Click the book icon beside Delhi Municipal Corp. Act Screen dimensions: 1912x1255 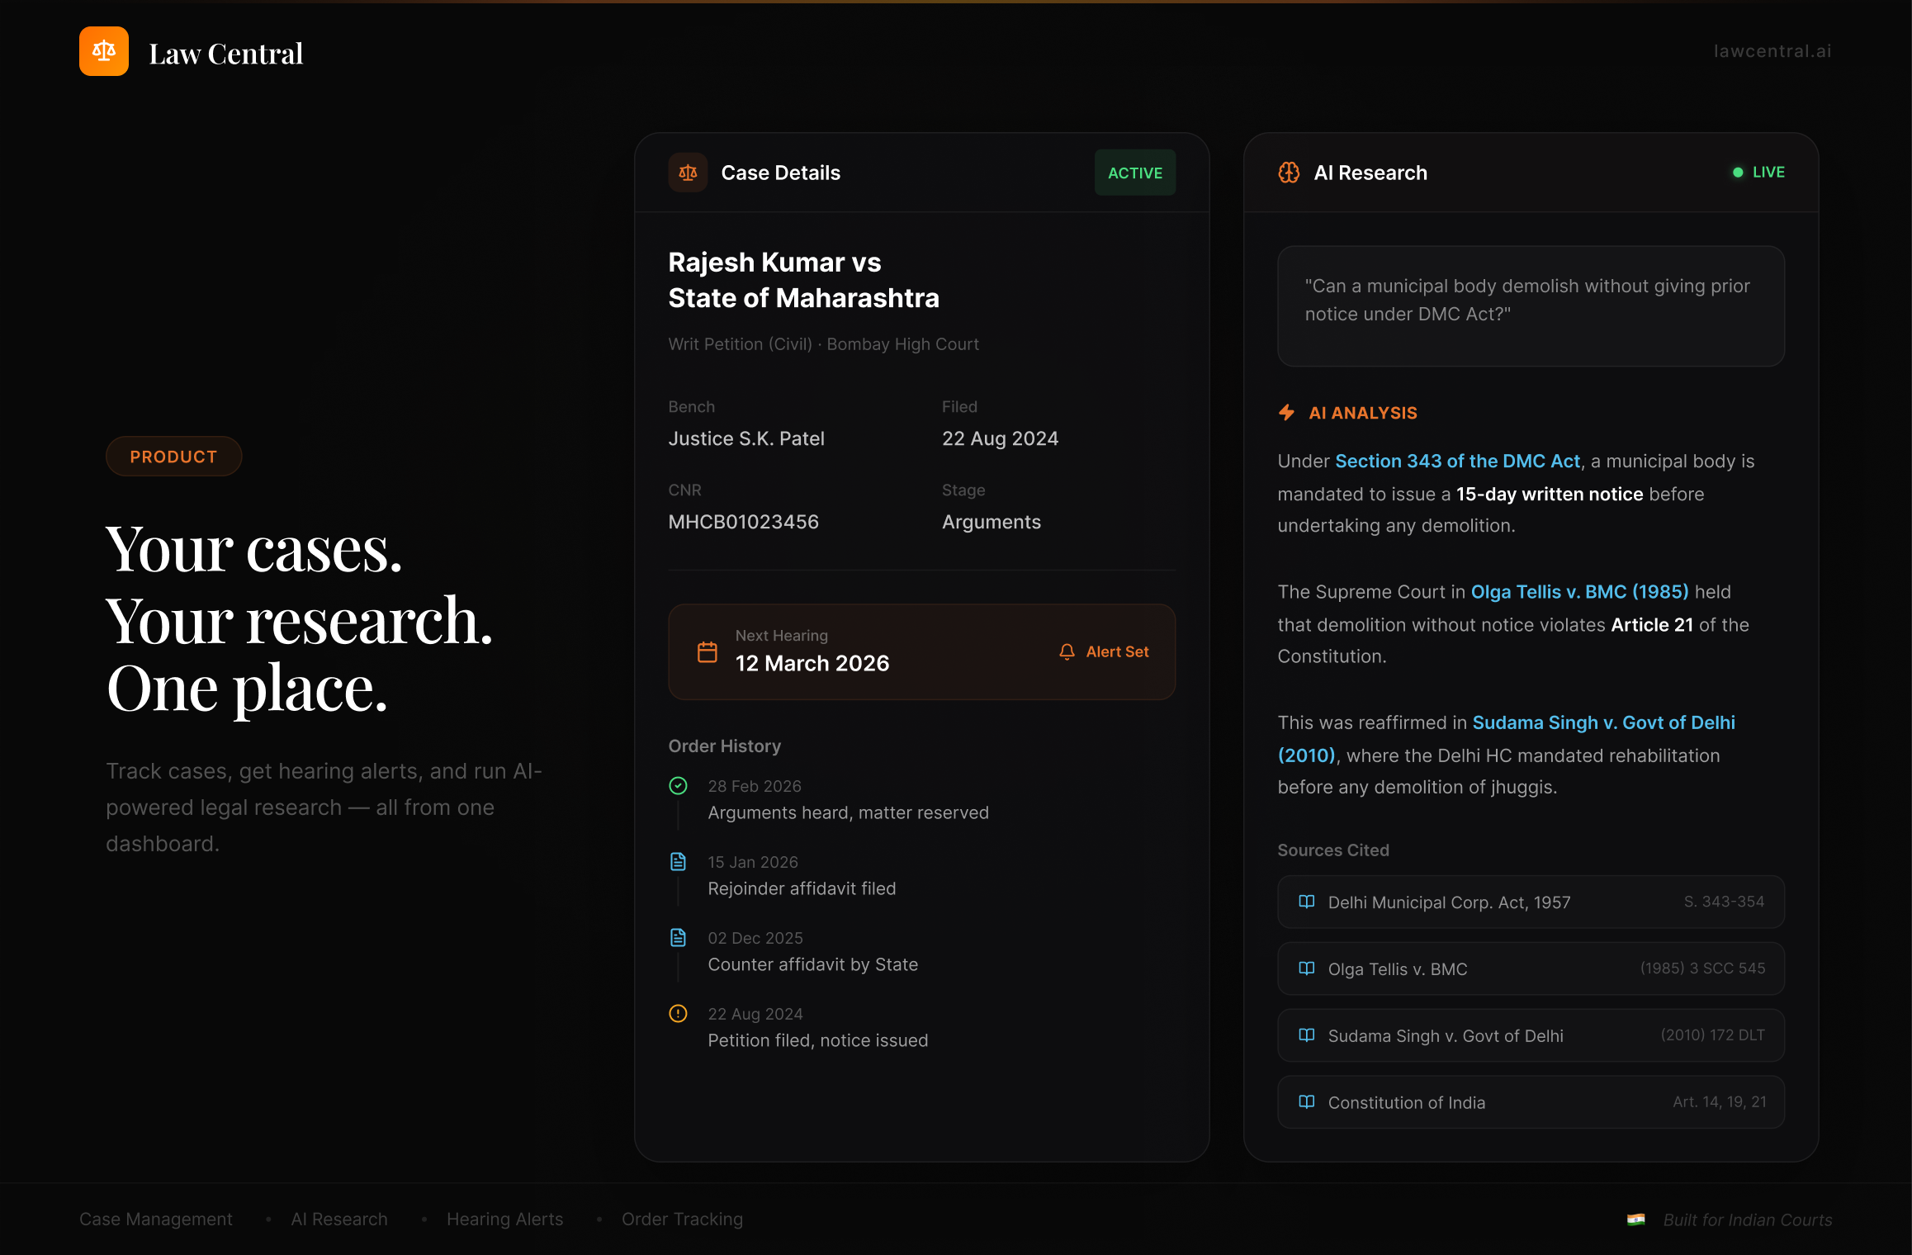pos(1307,902)
